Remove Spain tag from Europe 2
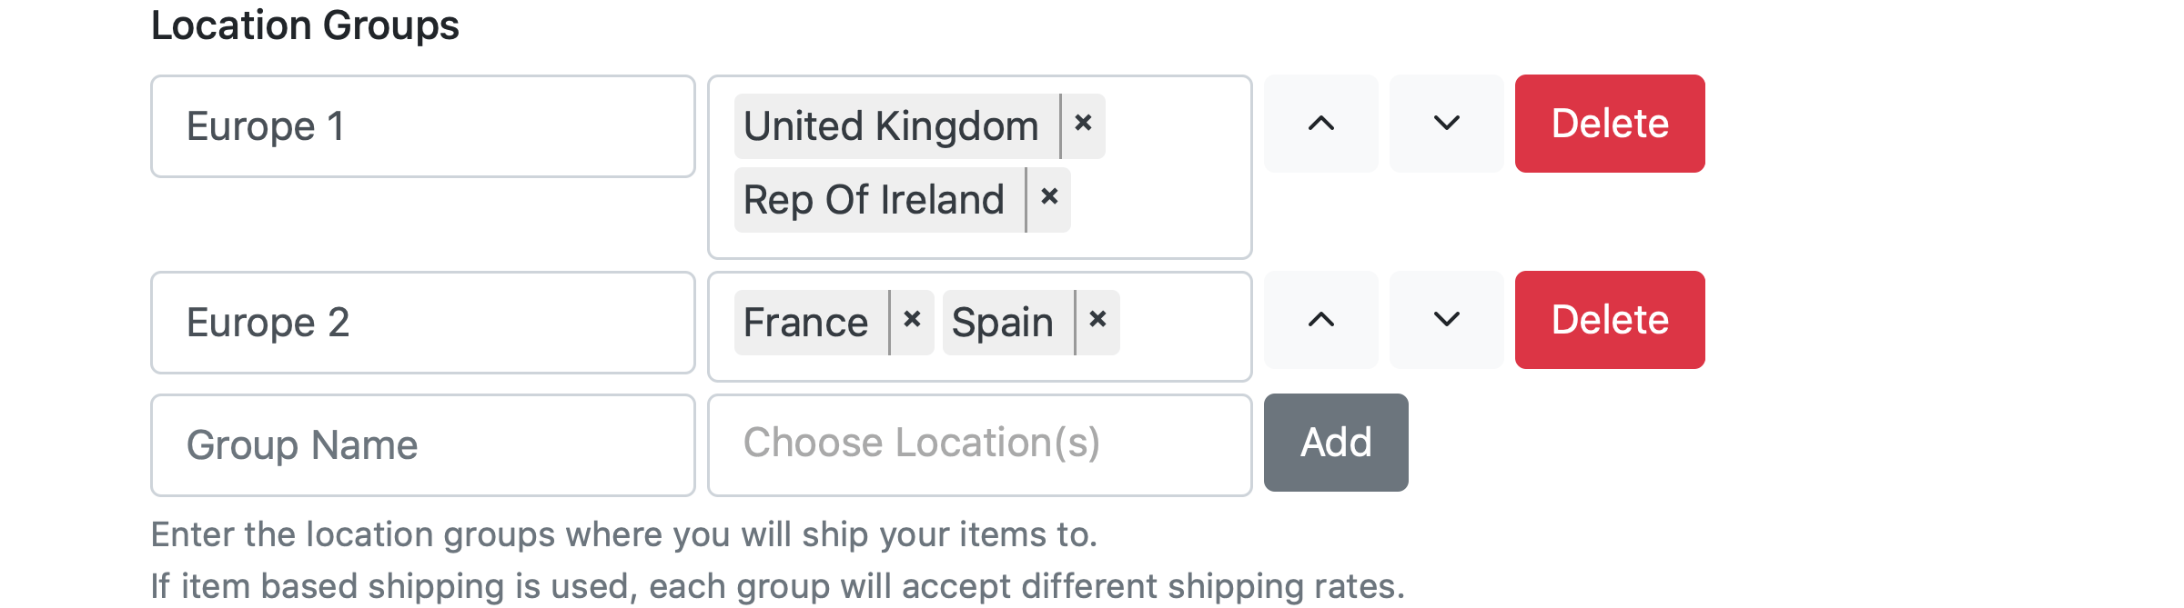Viewport: 2184px width, 608px height. pyautogui.click(x=1097, y=321)
